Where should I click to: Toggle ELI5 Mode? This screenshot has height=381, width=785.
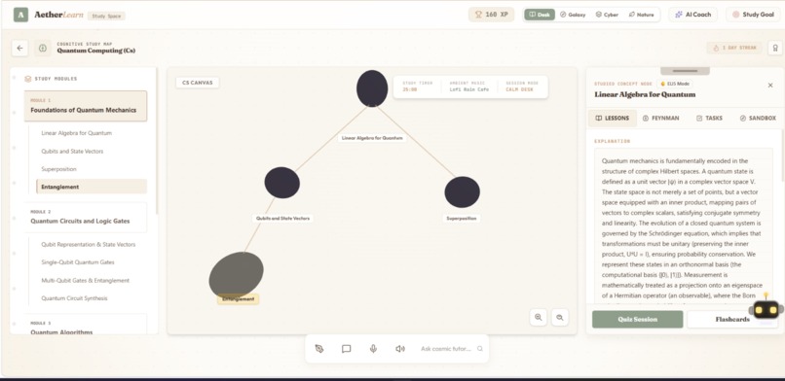(674, 84)
